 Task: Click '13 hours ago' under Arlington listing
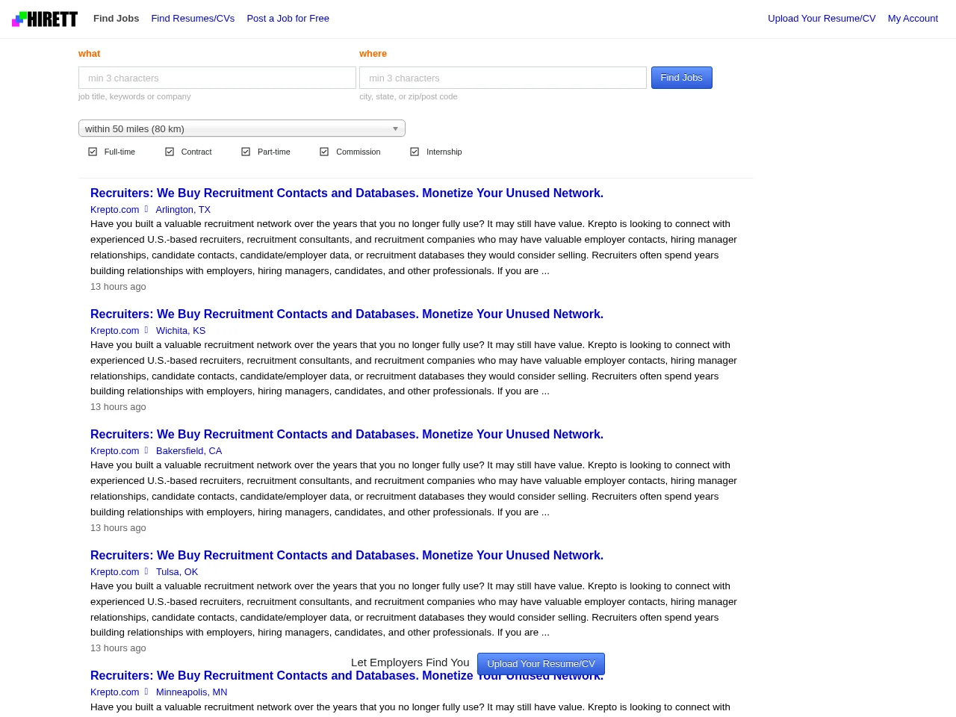pyautogui.click(x=118, y=287)
